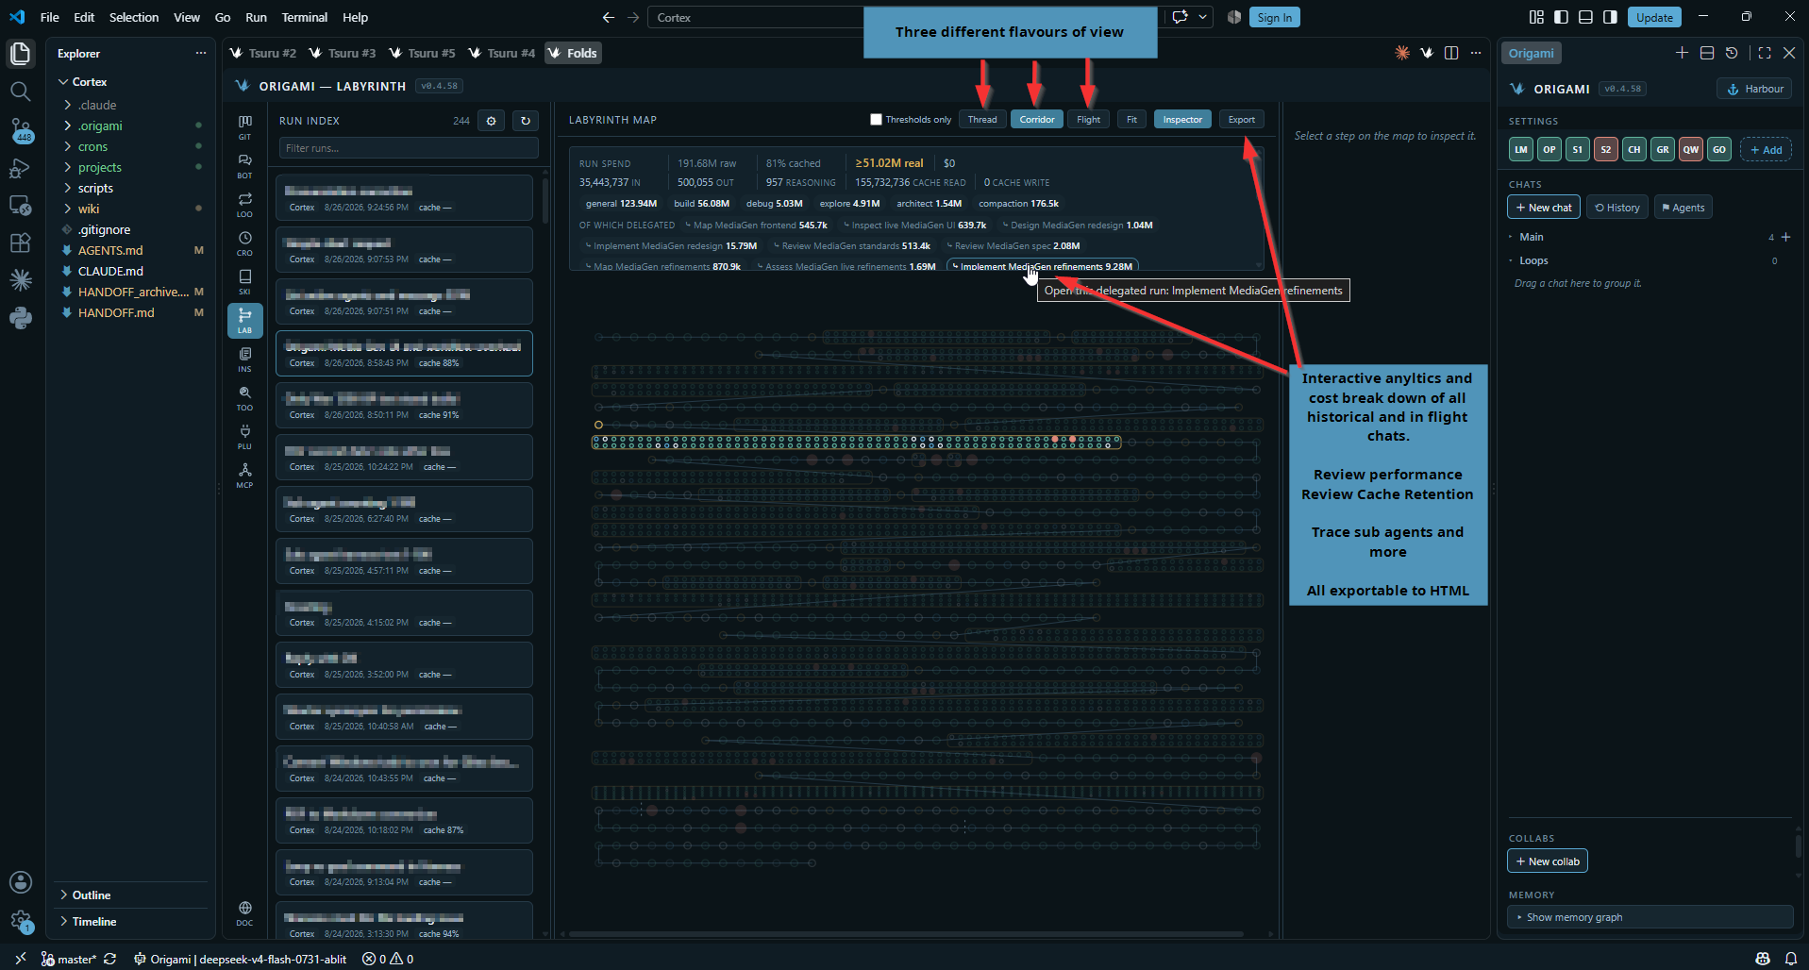1809x970 pixels.
Task: Open the CRO clock section icon
Action: click(244, 242)
